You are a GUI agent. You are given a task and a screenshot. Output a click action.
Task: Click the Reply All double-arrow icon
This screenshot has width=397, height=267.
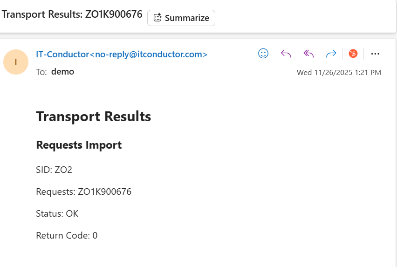click(x=308, y=54)
